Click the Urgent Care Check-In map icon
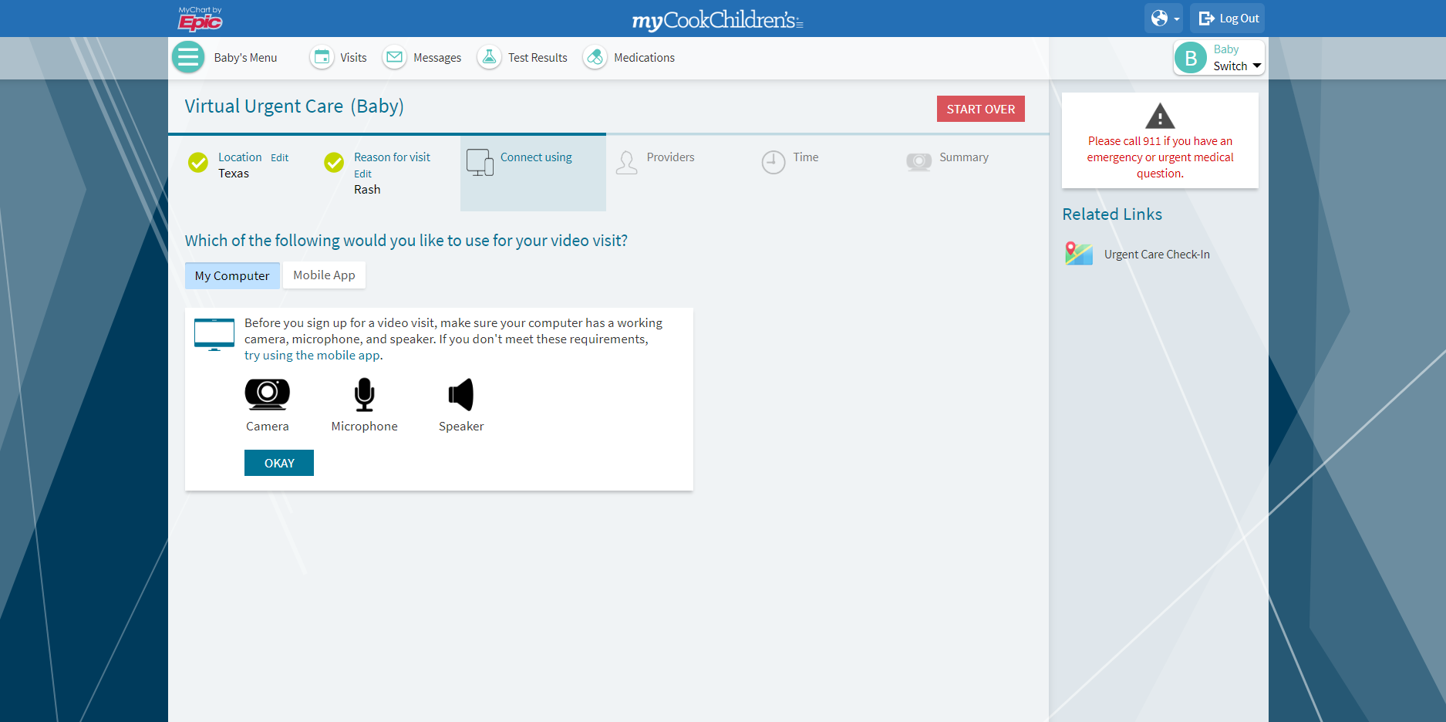The height and width of the screenshot is (722, 1446). pyautogui.click(x=1079, y=254)
